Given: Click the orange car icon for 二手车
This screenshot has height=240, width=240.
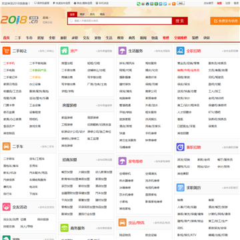Looking at the screenshot, I should [x=7, y=147].
